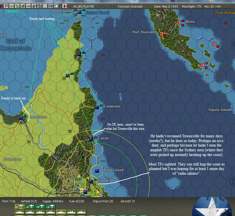
Task: Click the Aircraft: 31 text
Action: pos(128,201)
